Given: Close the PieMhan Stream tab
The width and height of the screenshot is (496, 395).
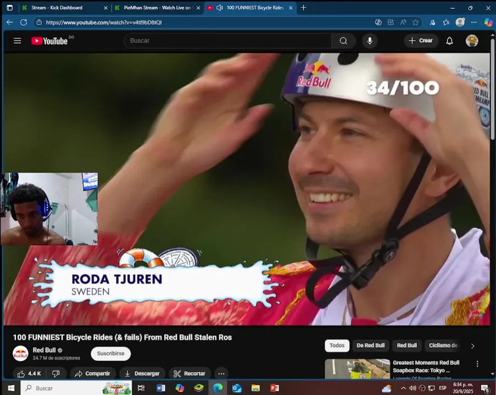Looking at the screenshot, I should click(198, 8).
